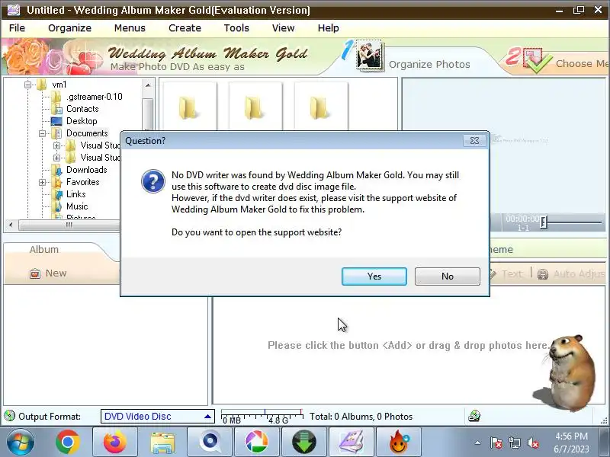Open the green download arrow app in taskbar
Screen dimensions: 610x457
point(304,443)
